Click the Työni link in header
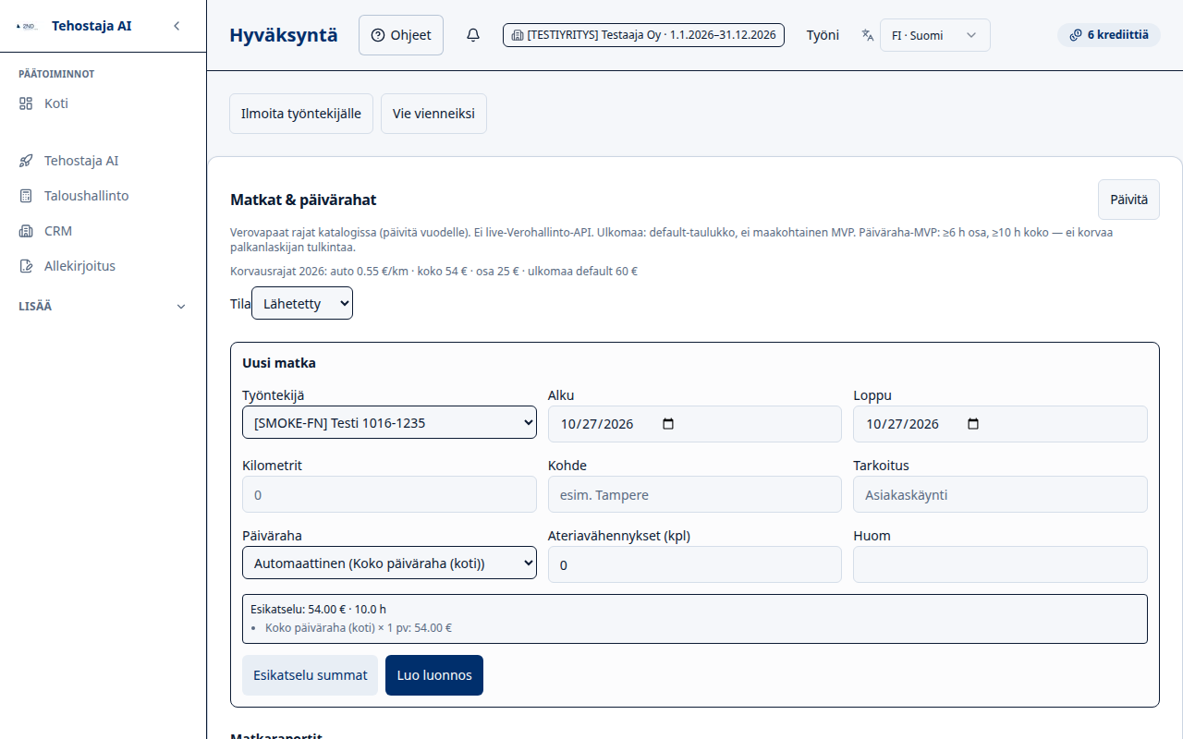 823,35
